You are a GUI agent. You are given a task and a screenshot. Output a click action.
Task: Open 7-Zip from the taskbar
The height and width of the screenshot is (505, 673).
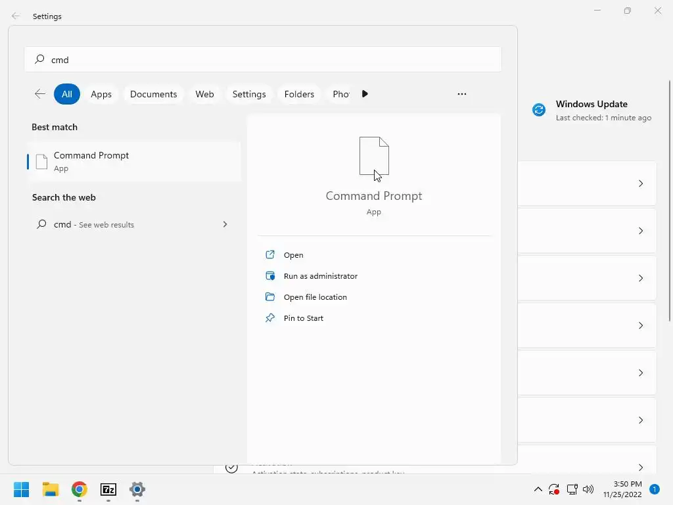pyautogui.click(x=108, y=489)
